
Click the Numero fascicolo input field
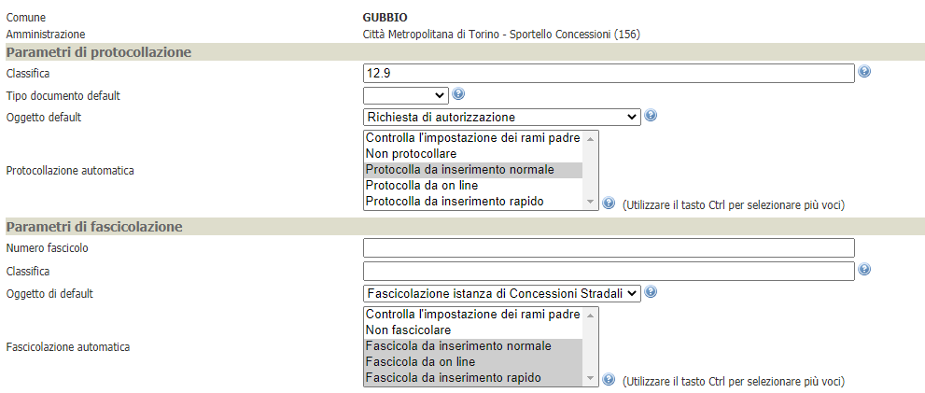pos(609,248)
